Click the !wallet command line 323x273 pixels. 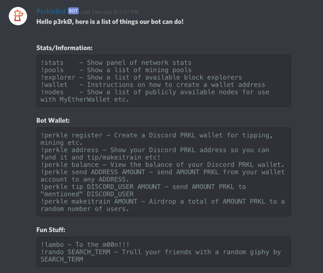(x=153, y=85)
